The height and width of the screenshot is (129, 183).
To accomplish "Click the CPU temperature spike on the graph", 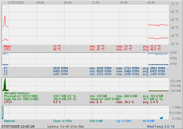I will [x=5, y=21].
